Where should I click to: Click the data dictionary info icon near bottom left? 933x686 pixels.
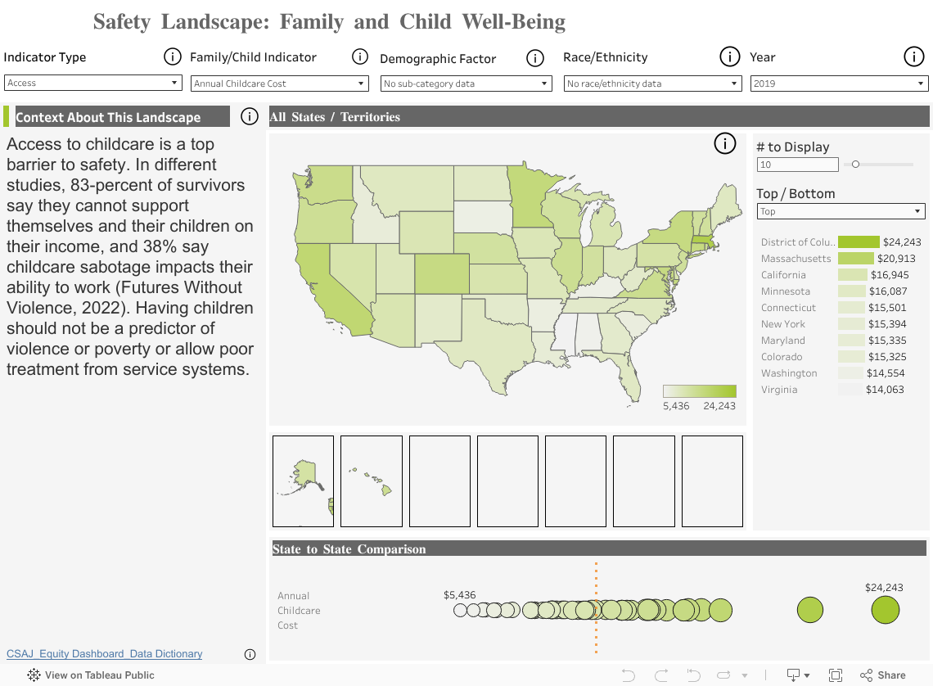pos(250,654)
